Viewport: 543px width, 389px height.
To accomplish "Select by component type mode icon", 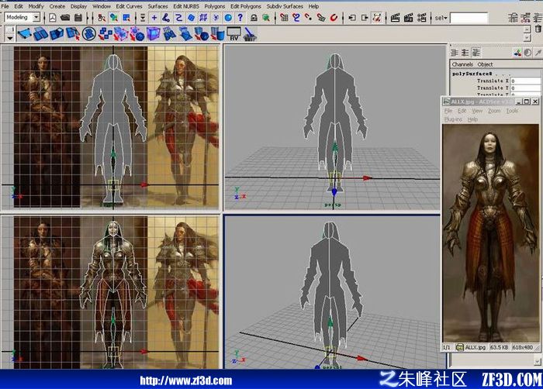I will pos(126,18).
